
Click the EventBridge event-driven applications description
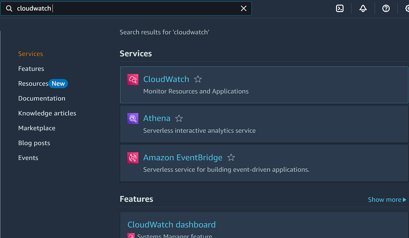[x=226, y=170]
